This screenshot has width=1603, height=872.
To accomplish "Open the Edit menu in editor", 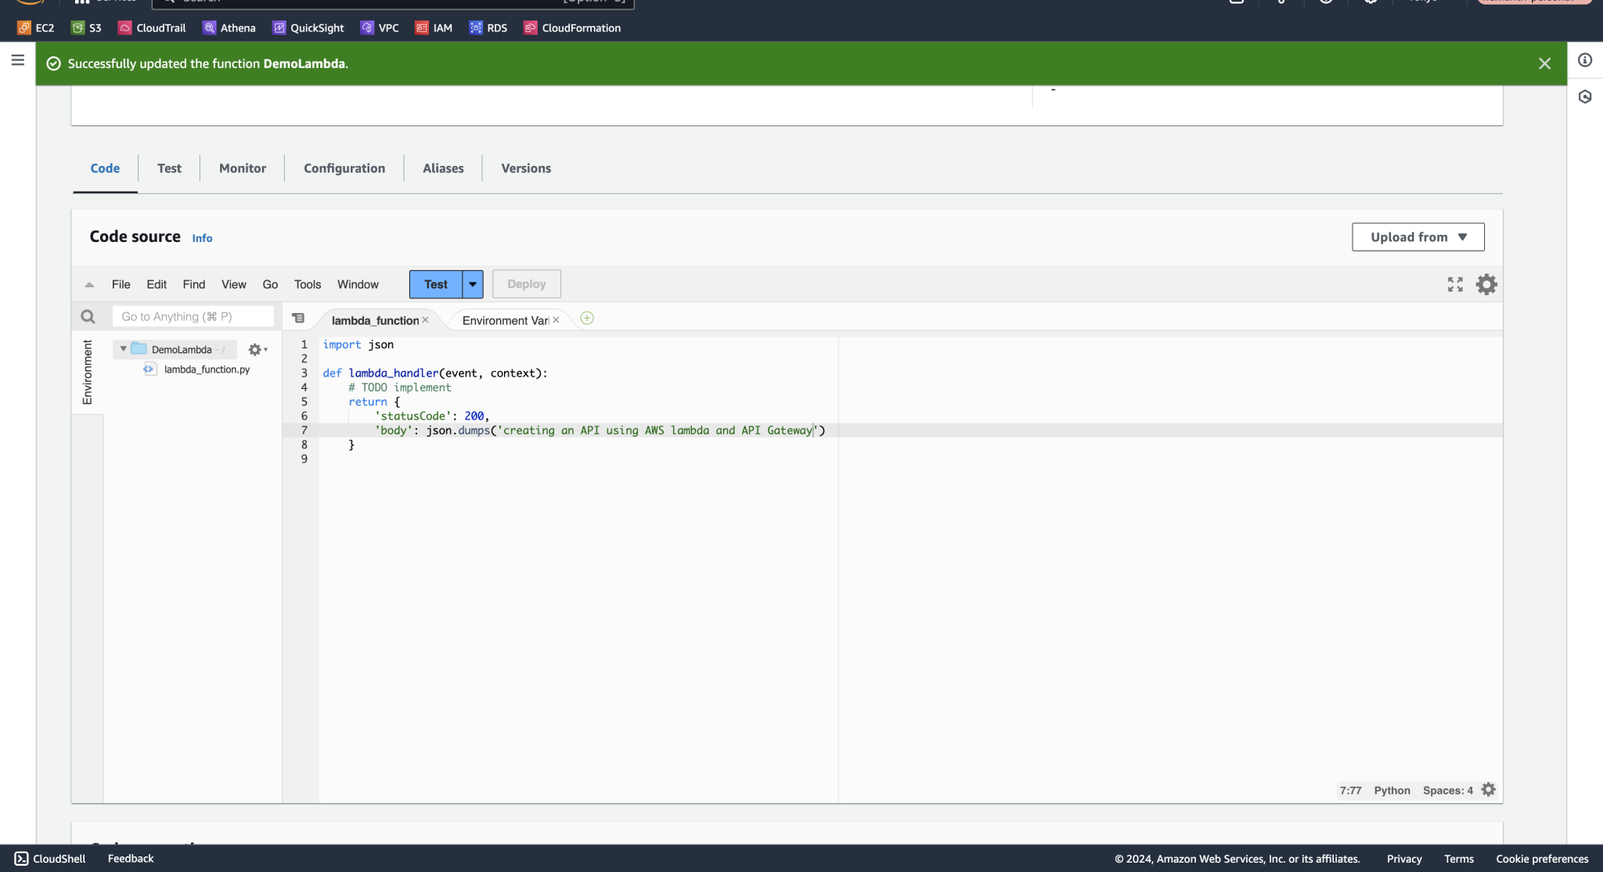I will (157, 284).
